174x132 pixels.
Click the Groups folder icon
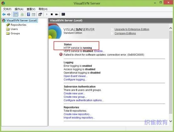[x=8, y=33]
